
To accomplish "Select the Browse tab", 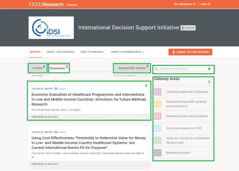I will (35, 52).
